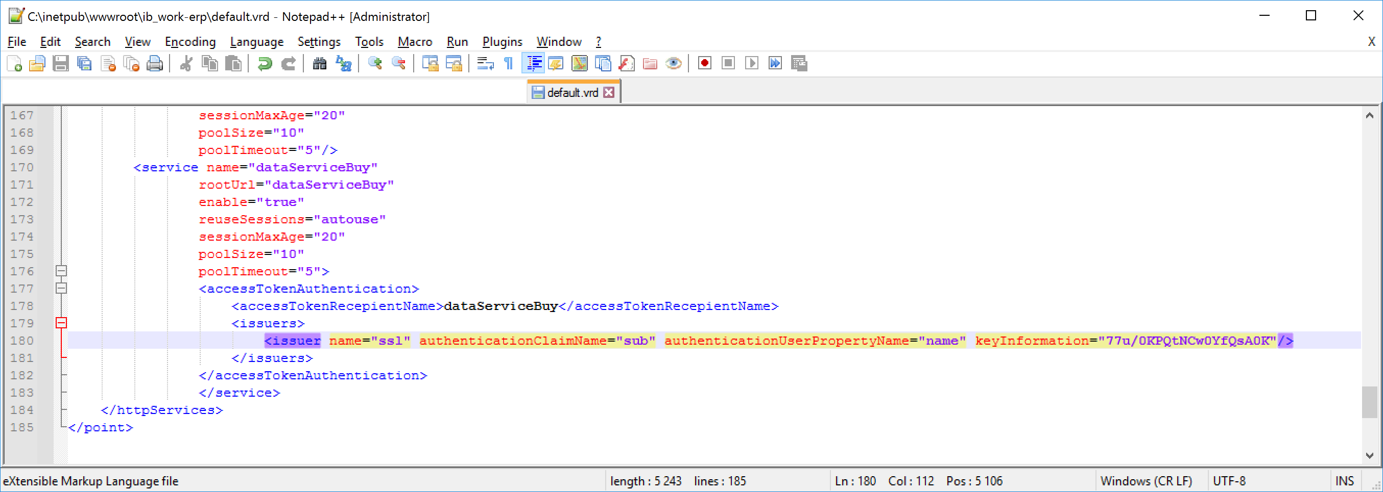The image size is (1383, 492).
Task: Save the file with the Save icon
Action: tap(61, 64)
